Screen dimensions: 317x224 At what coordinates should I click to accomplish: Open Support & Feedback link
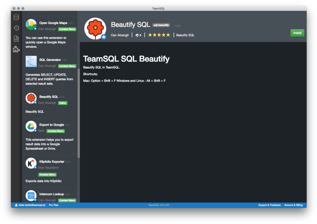point(269,205)
